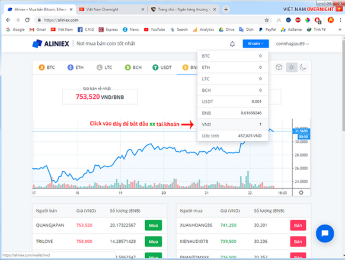Click Mua button for QUANGJAPAN
Screen dimensions: 345x260
[153, 225]
